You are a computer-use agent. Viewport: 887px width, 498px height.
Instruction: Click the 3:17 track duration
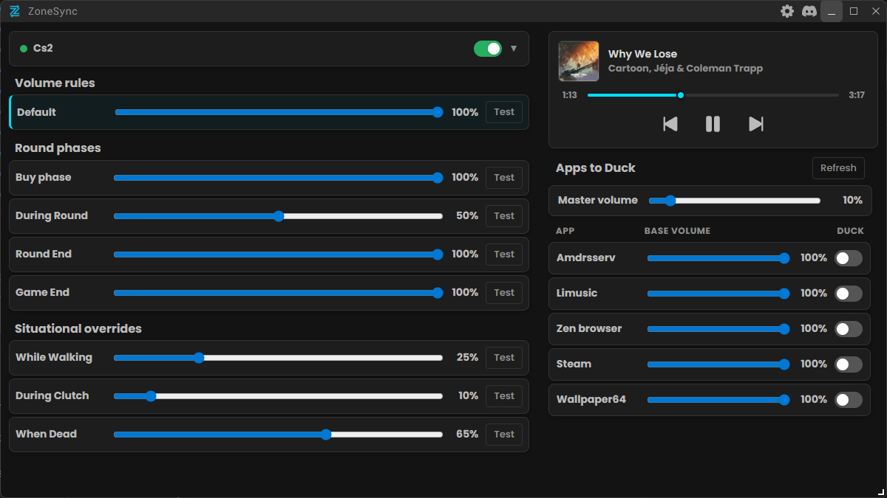coord(857,95)
